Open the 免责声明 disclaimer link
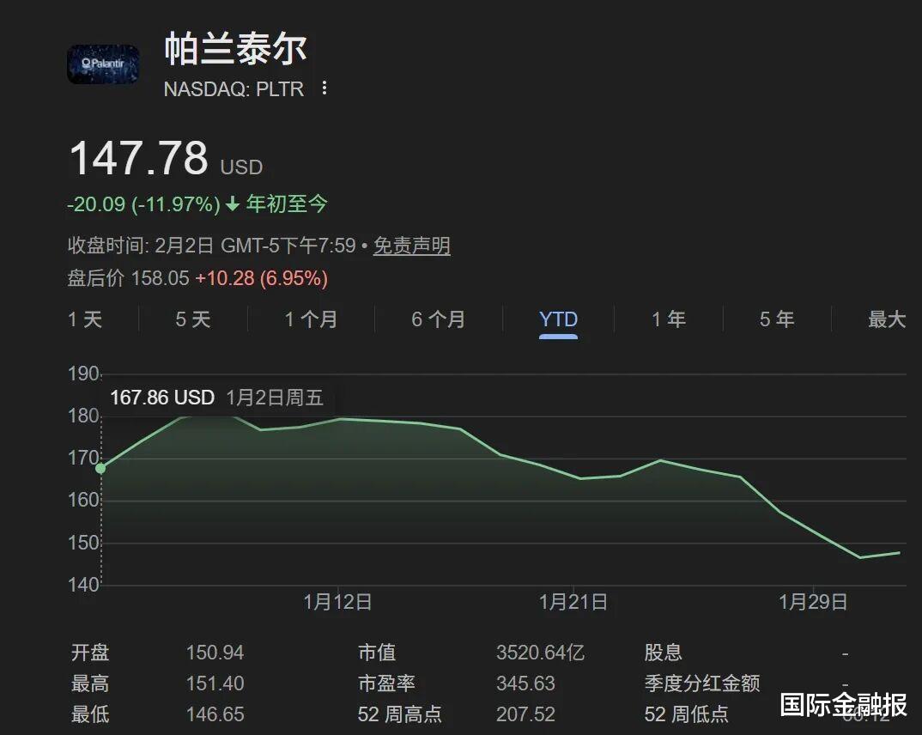The image size is (922, 735). 411,246
